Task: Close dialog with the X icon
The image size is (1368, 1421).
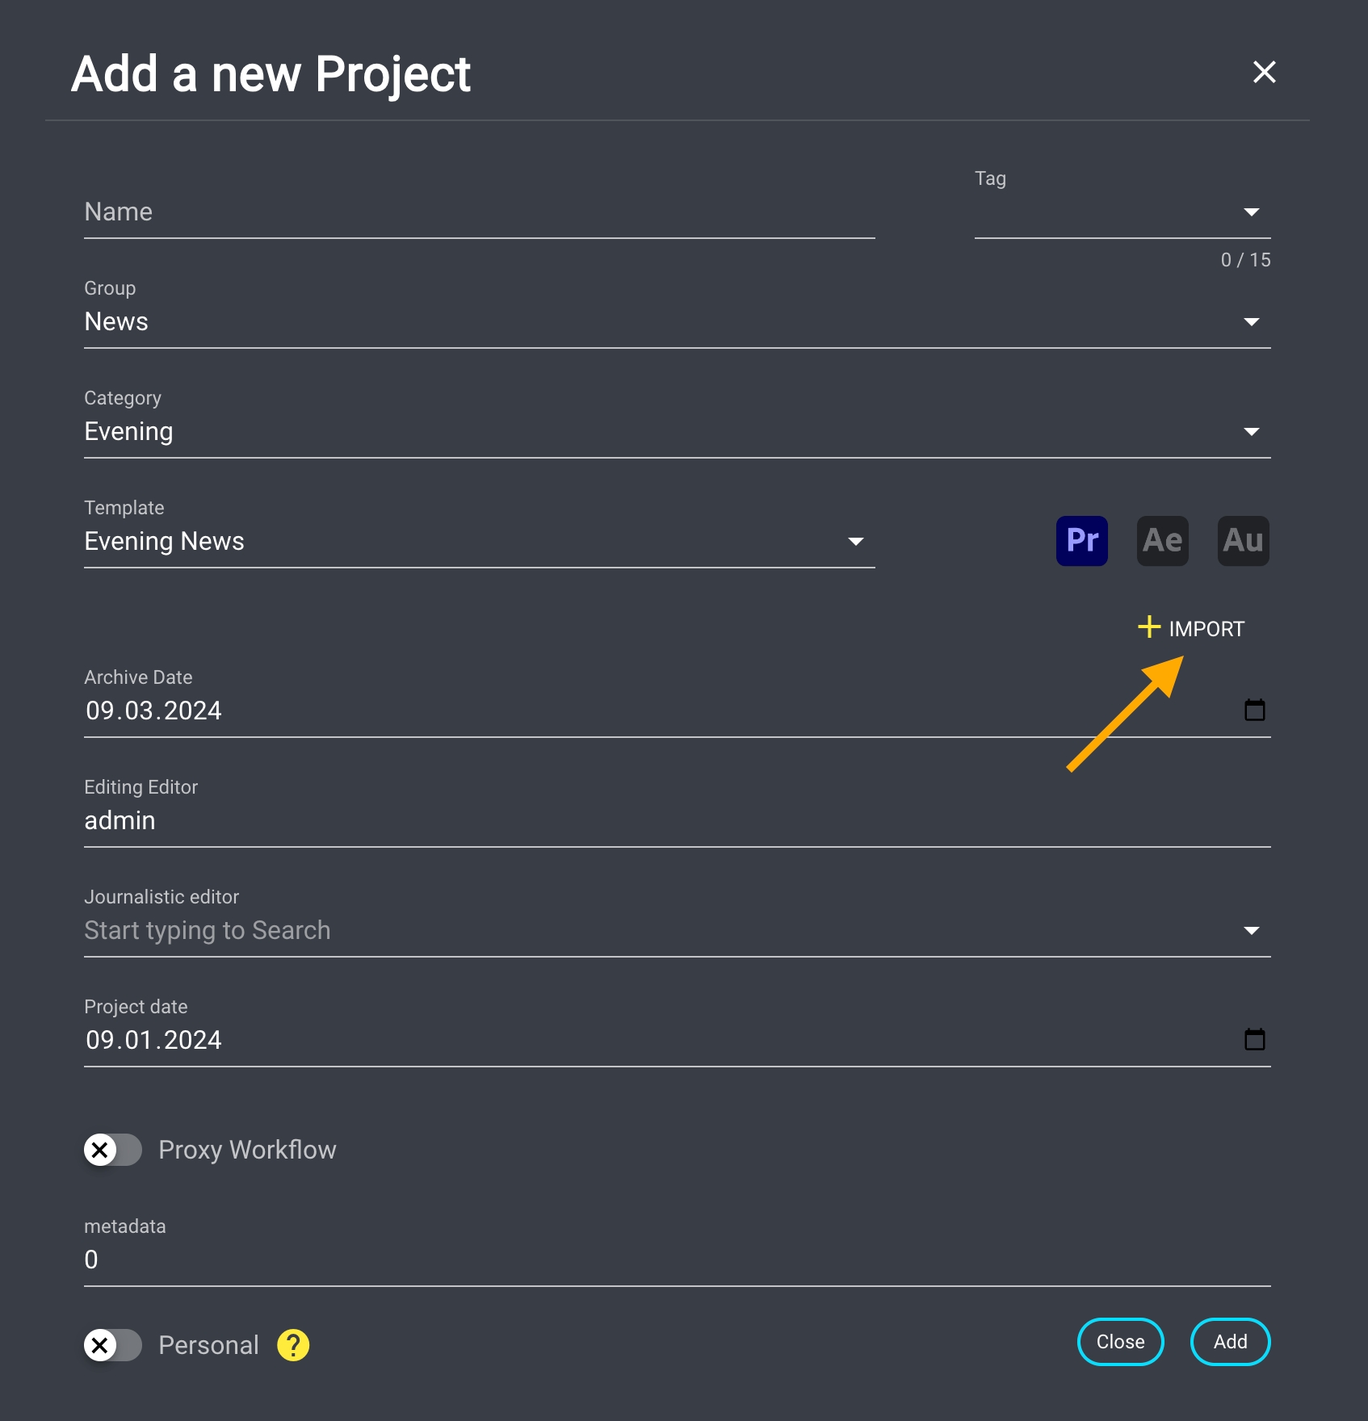Action: pyautogui.click(x=1264, y=72)
